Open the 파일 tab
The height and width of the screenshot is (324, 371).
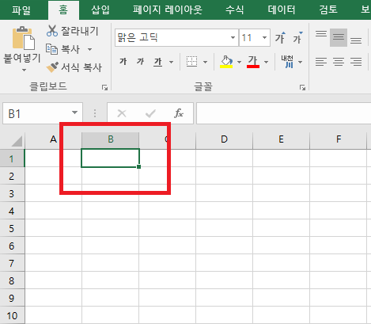pos(21,10)
